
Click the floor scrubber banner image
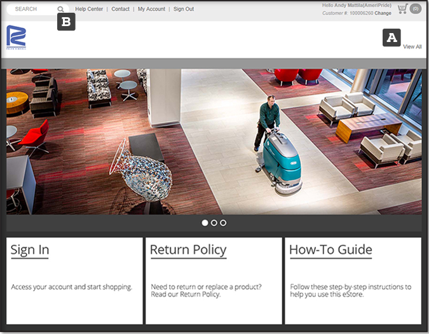click(x=214, y=141)
